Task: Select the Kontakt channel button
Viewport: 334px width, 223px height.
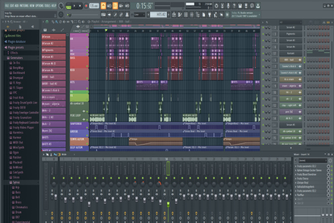Action: tap(290, 53)
